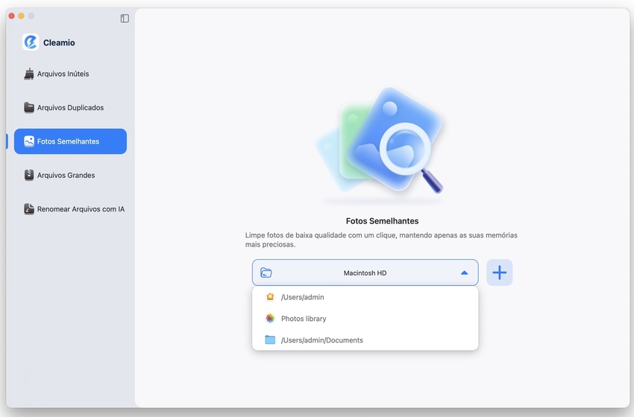Go to Arquivos Duplicados section
634x417 pixels.
click(x=70, y=108)
